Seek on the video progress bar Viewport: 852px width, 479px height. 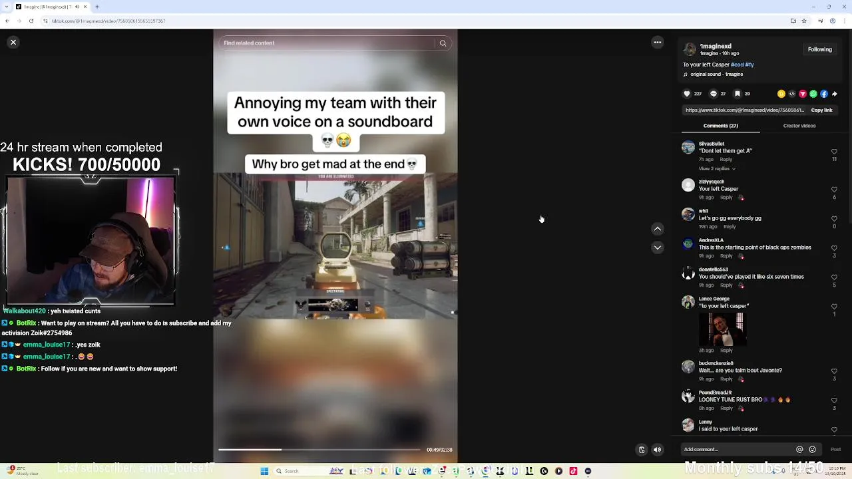tap(319, 450)
